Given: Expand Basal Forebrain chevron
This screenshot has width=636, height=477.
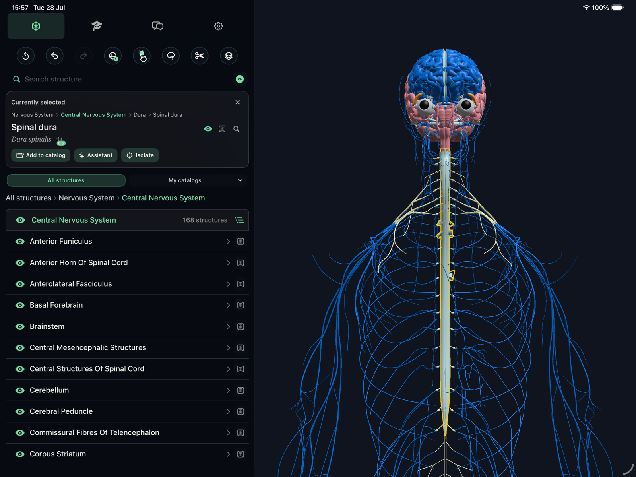Looking at the screenshot, I should pos(229,305).
